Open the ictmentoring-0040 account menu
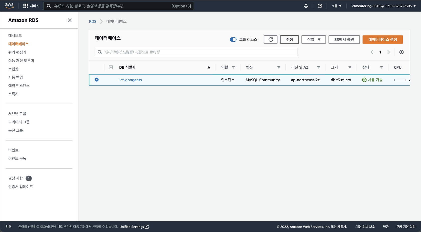 (x=383, y=6)
